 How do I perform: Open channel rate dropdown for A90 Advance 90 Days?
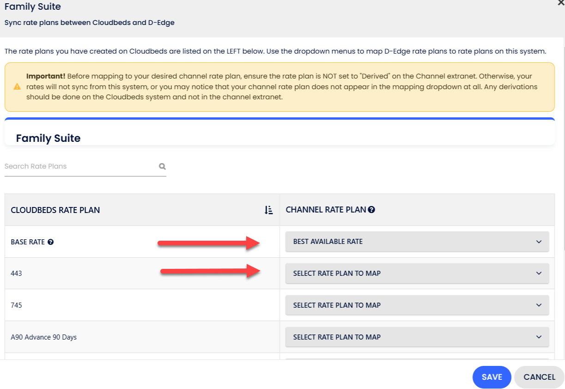(x=417, y=337)
